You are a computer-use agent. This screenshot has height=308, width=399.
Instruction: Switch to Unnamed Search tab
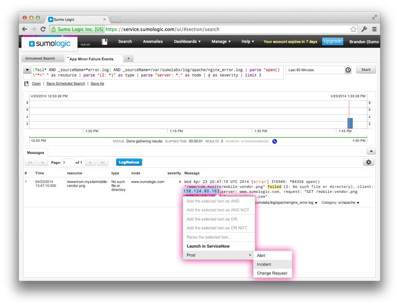[x=43, y=58]
